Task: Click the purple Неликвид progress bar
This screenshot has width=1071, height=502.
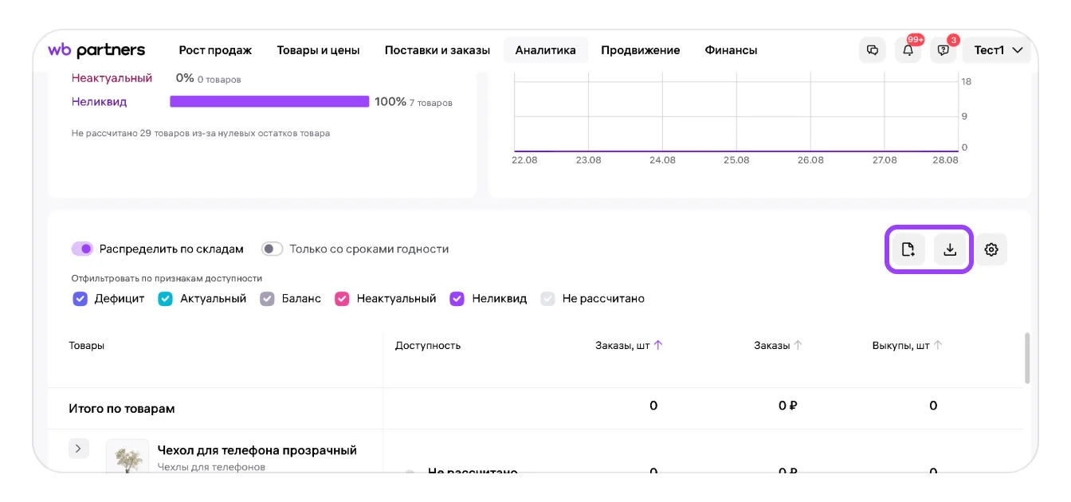Action: [269, 101]
